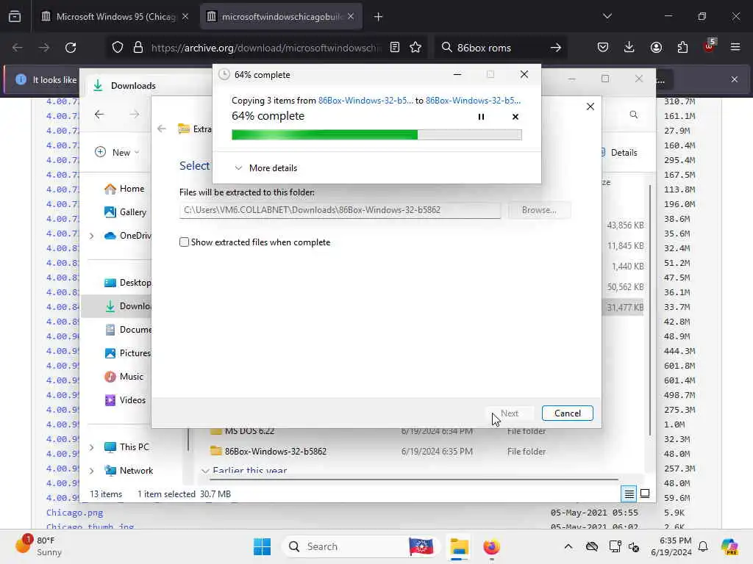The width and height of the screenshot is (753, 564).
Task: Click the site security padlock icon
Action: tap(138, 48)
